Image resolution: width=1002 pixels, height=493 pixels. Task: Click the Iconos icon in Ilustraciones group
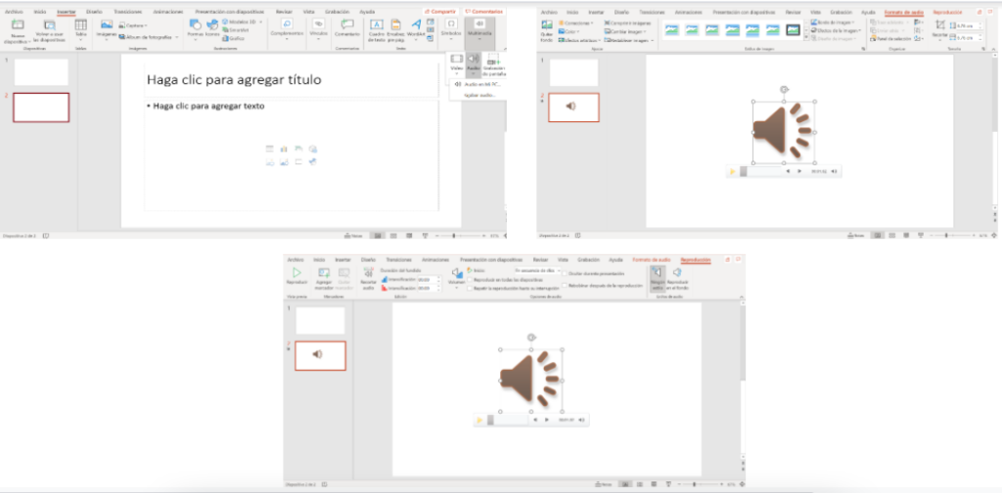(211, 24)
